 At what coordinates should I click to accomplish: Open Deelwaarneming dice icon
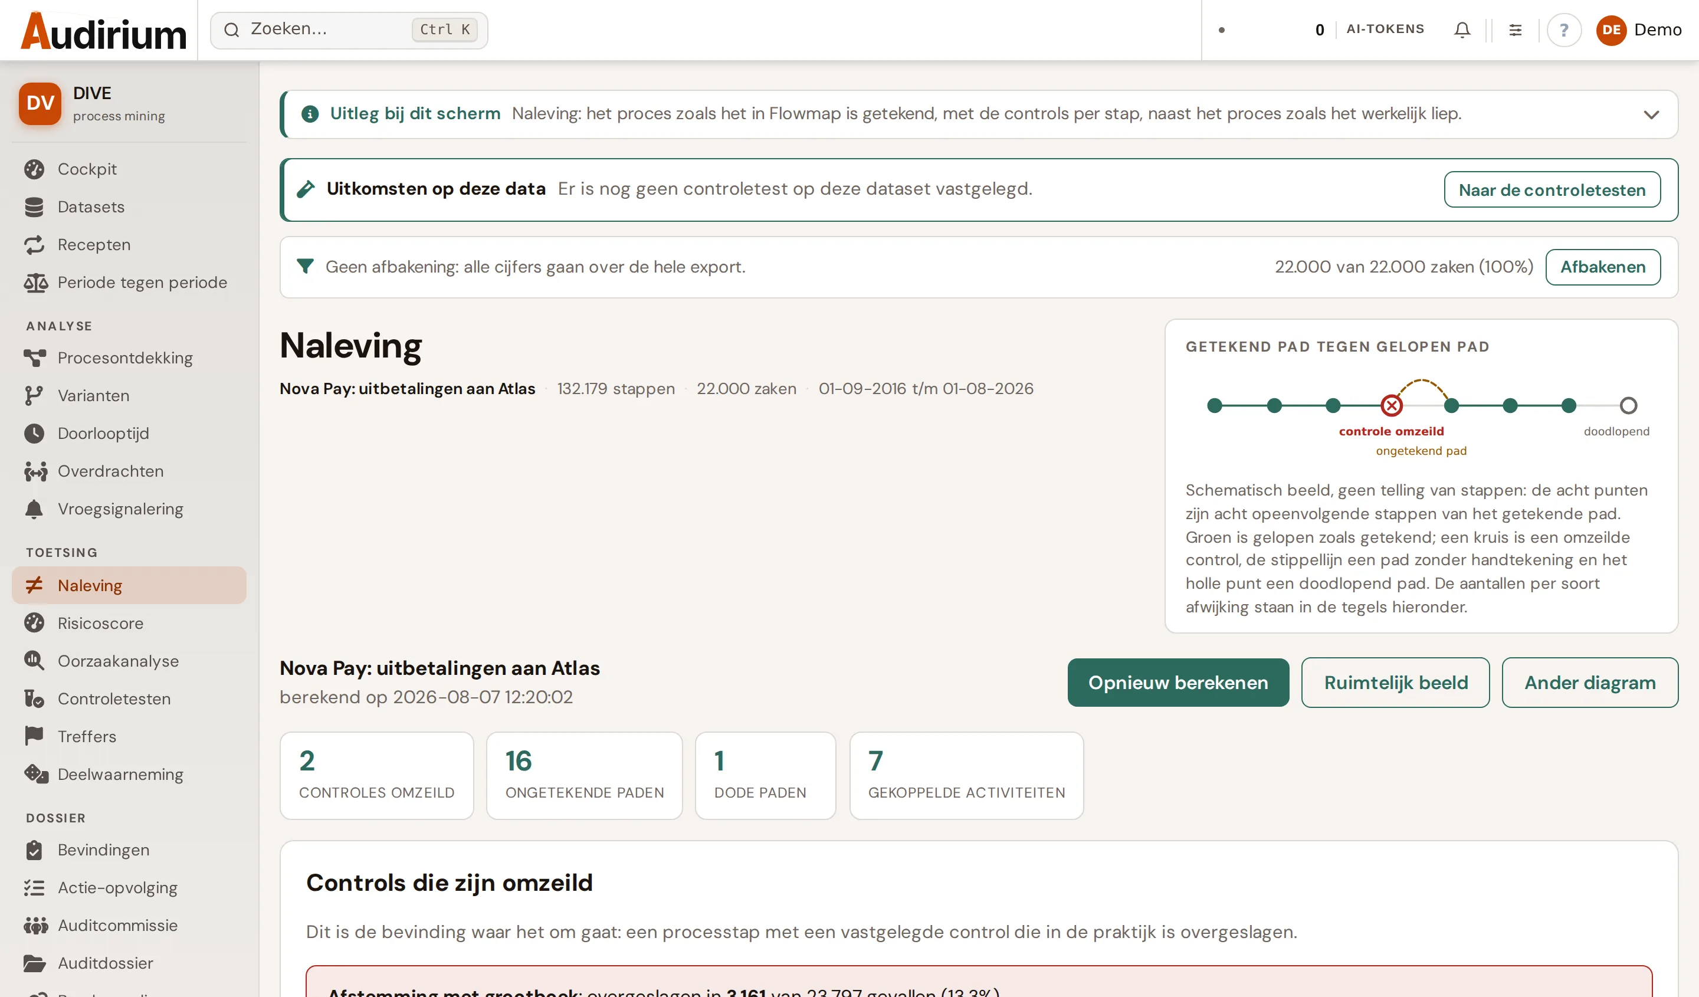coord(36,774)
